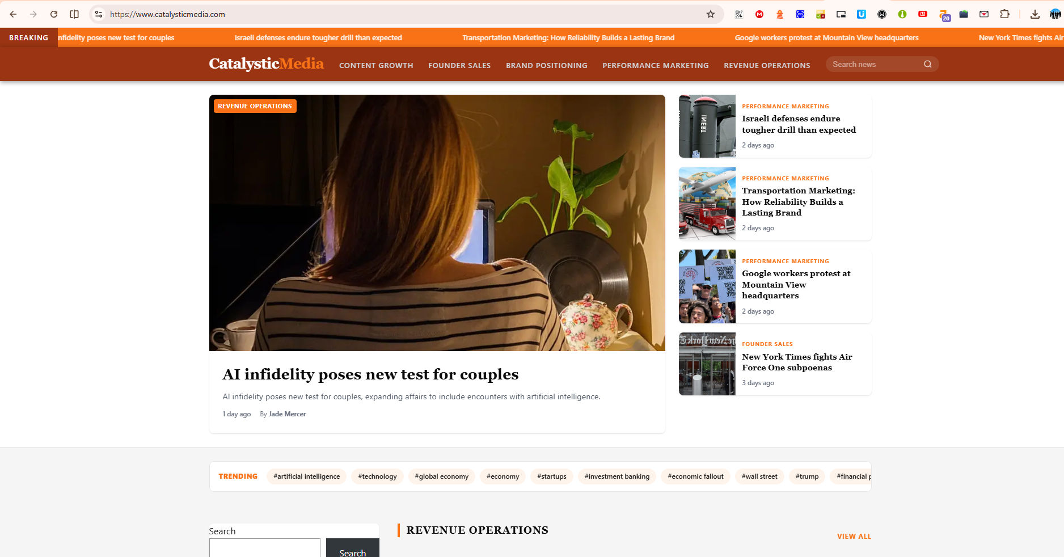Click the dark Search button in sidebar
1064x557 pixels.
tap(352, 549)
